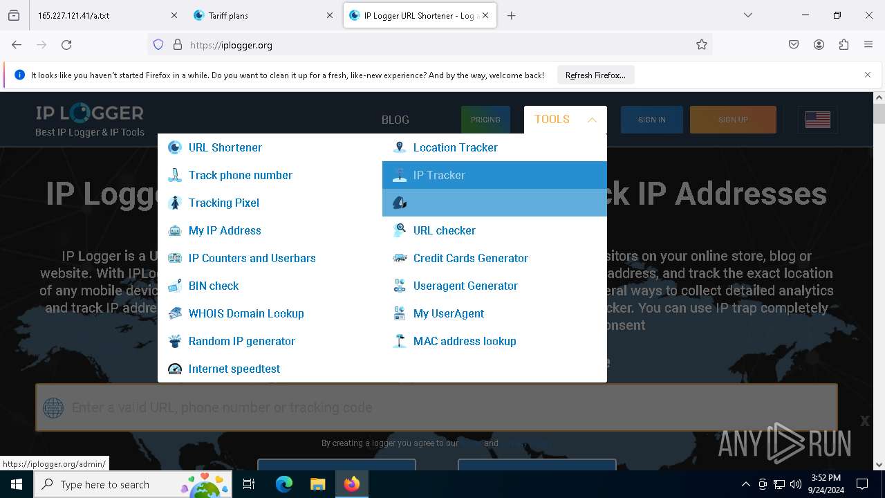Image resolution: width=885 pixels, height=498 pixels.
Task: Click the Useragent Generator icon
Action: 400,286
